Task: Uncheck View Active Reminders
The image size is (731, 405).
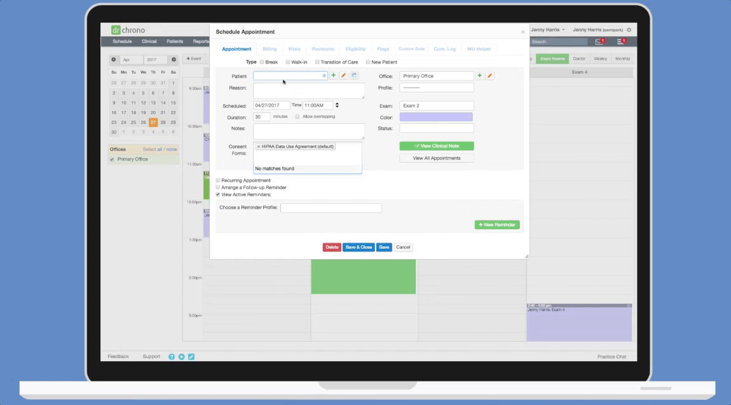Action: (218, 195)
